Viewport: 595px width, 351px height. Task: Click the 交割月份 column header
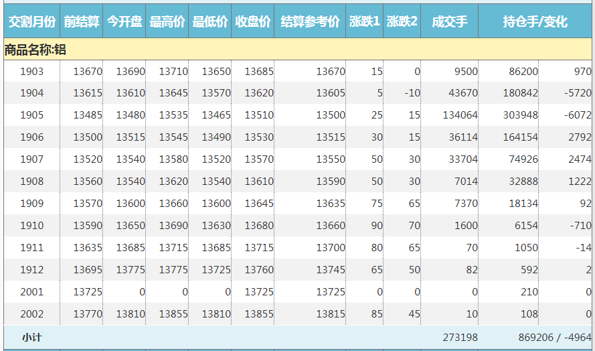click(31, 22)
